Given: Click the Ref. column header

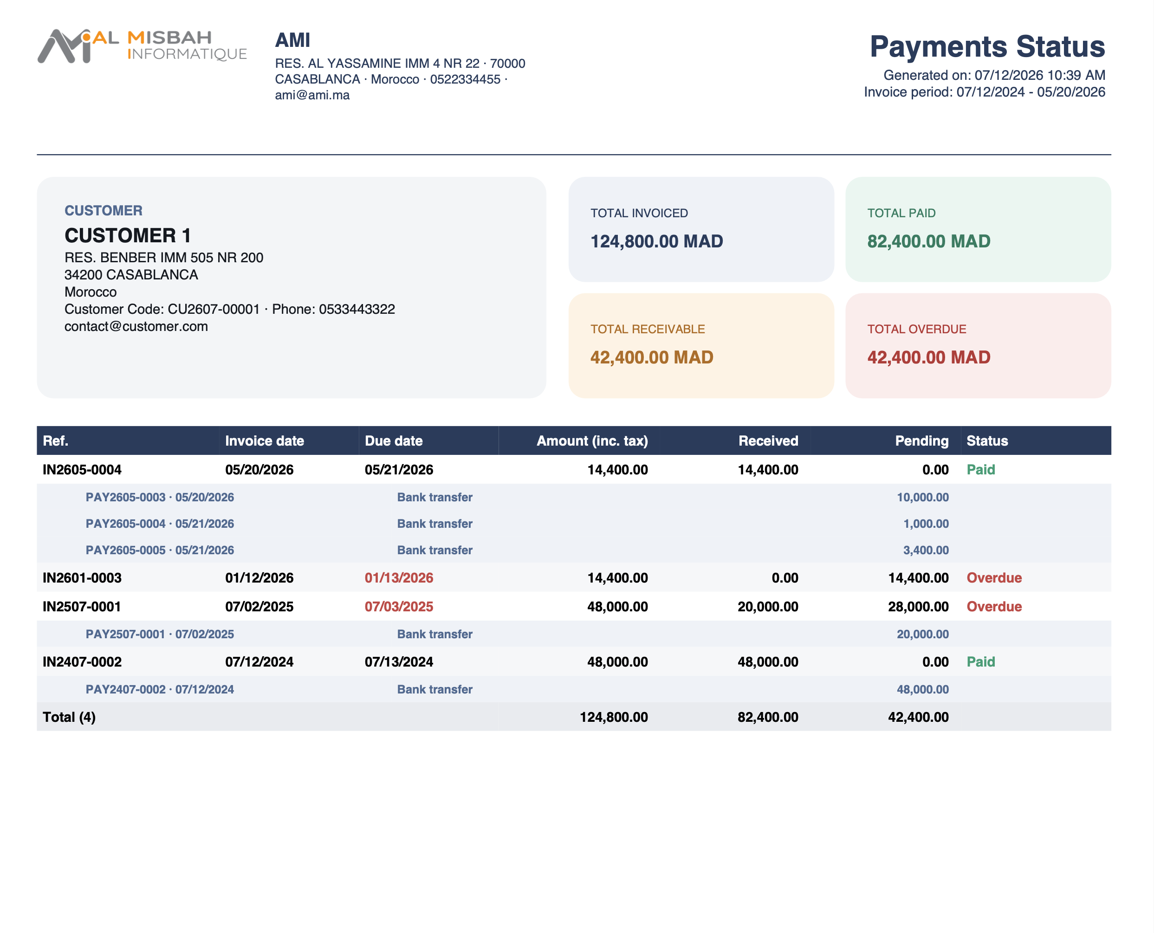Looking at the screenshot, I should tap(55, 441).
